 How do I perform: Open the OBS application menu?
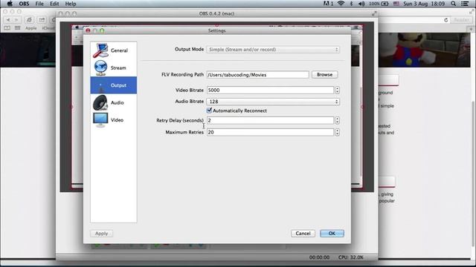click(x=24, y=4)
